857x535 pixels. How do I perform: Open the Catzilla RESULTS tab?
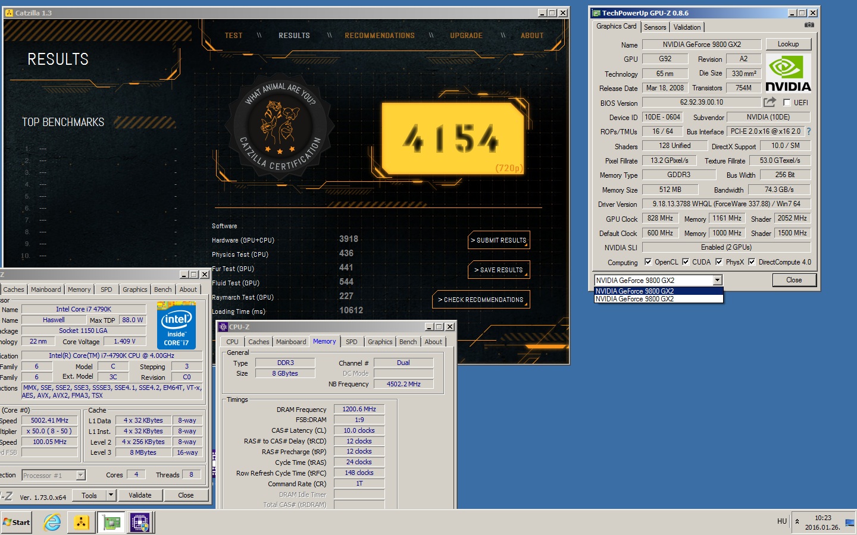294,36
